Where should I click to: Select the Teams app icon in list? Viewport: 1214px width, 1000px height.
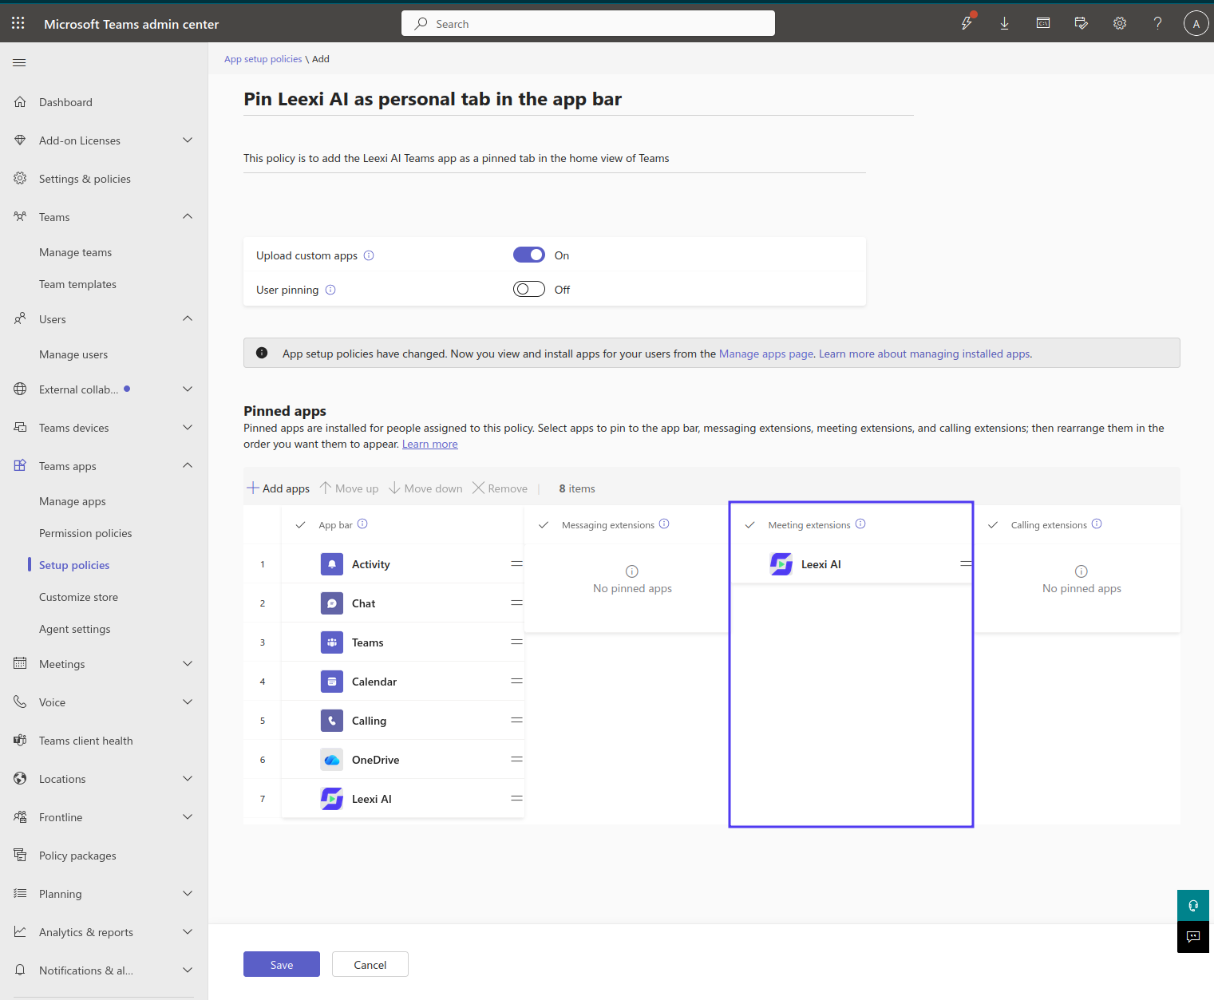(332, 642)
